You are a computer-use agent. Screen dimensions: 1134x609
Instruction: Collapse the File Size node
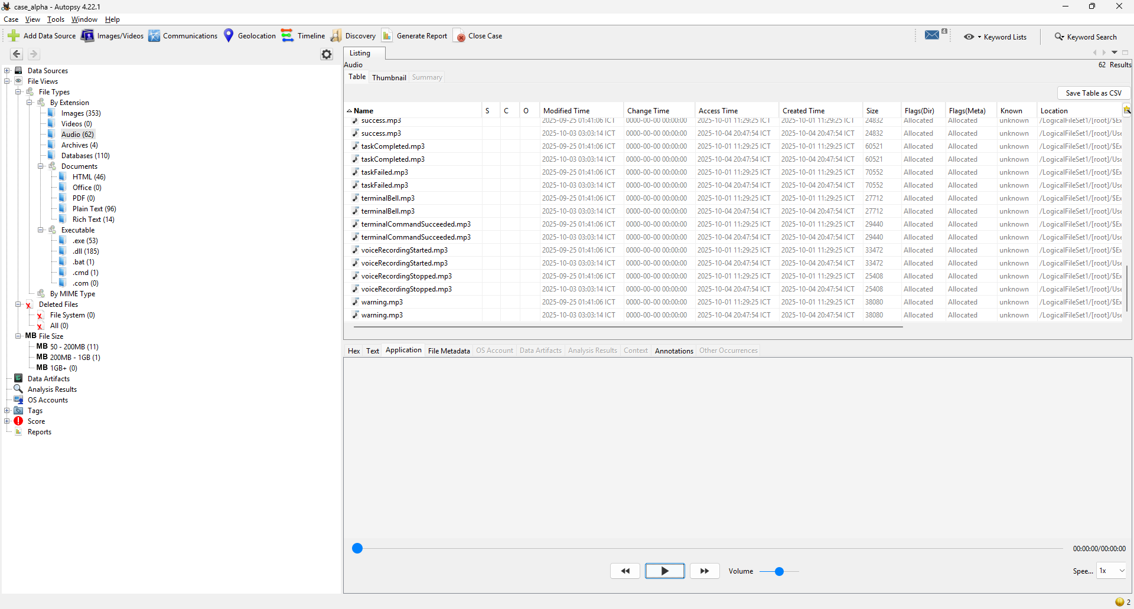pyautogui.click(x=18, y=336)
